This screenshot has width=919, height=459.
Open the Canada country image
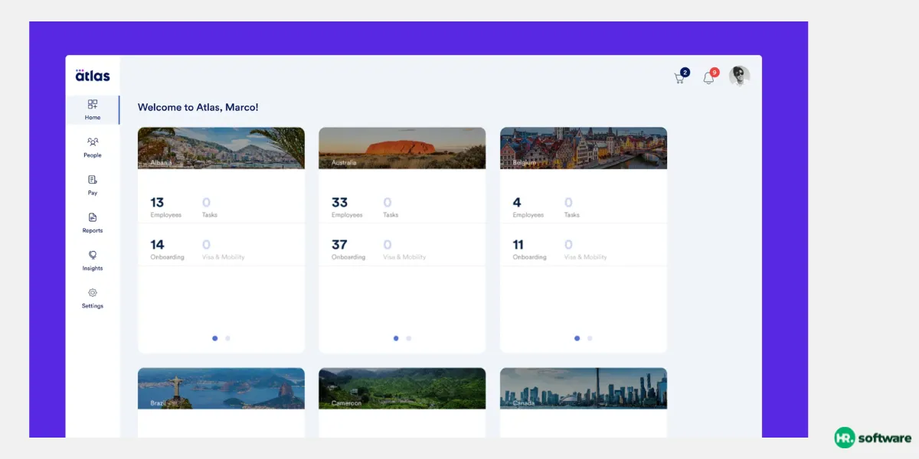tap(584, 389)
